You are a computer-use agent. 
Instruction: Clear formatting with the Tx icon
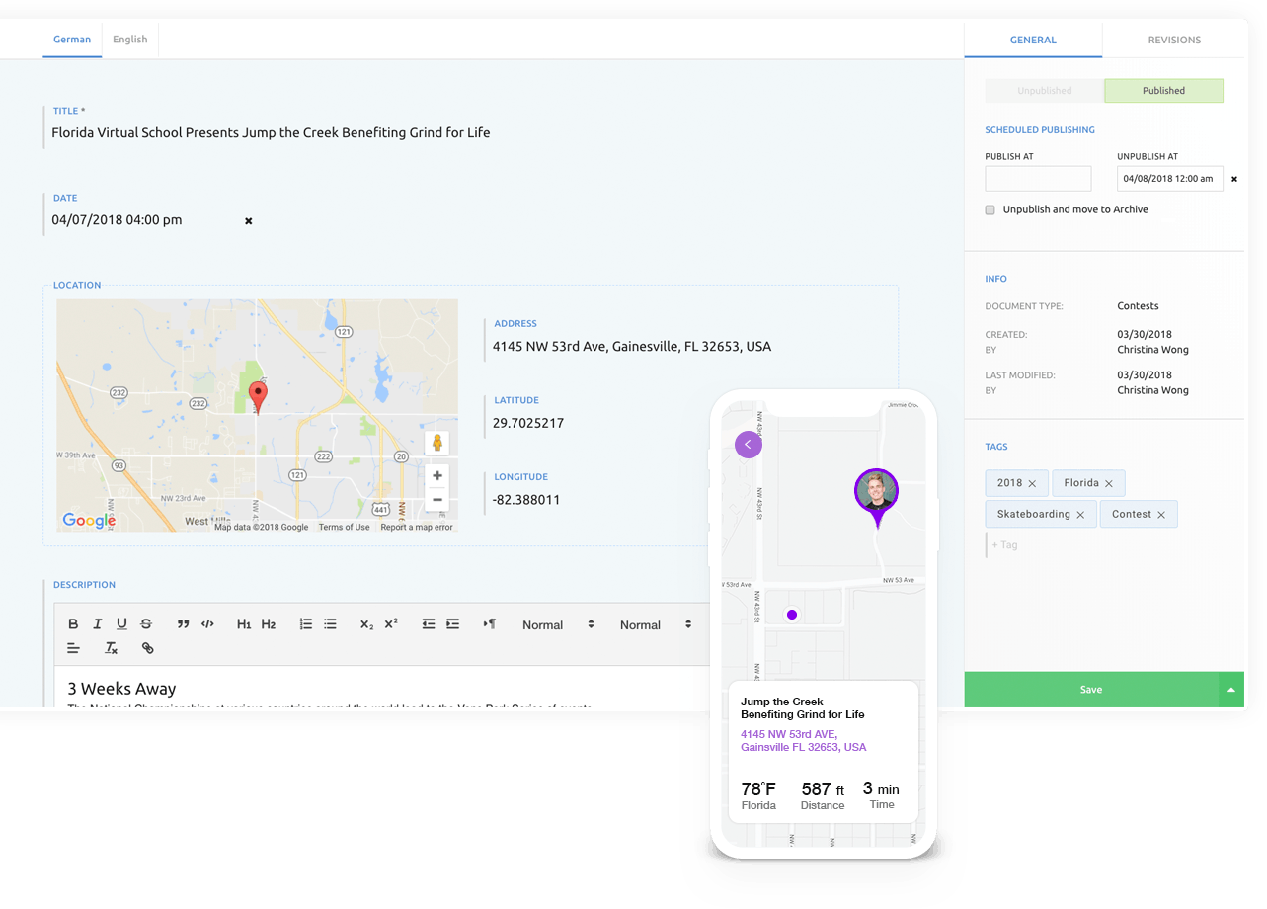pyautogui.click(x=112, y=649)
